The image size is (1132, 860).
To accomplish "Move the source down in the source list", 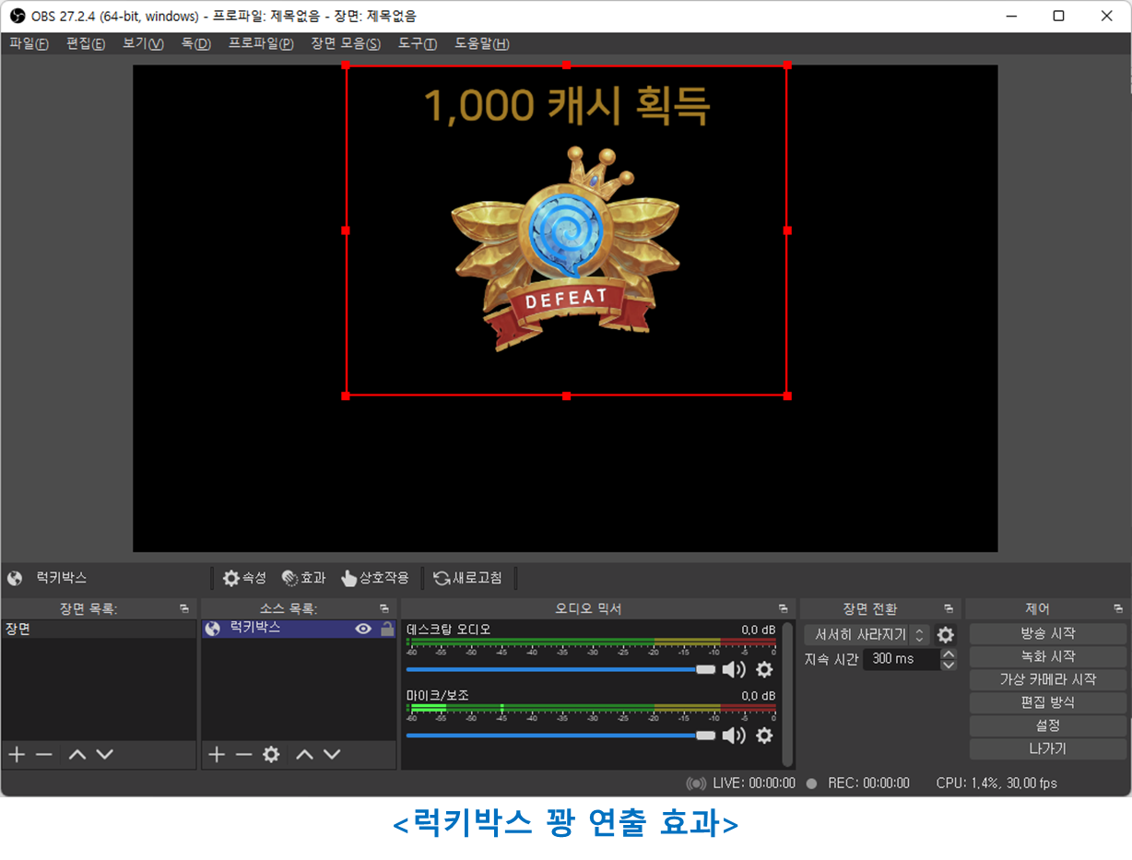I will coord(332,754).
